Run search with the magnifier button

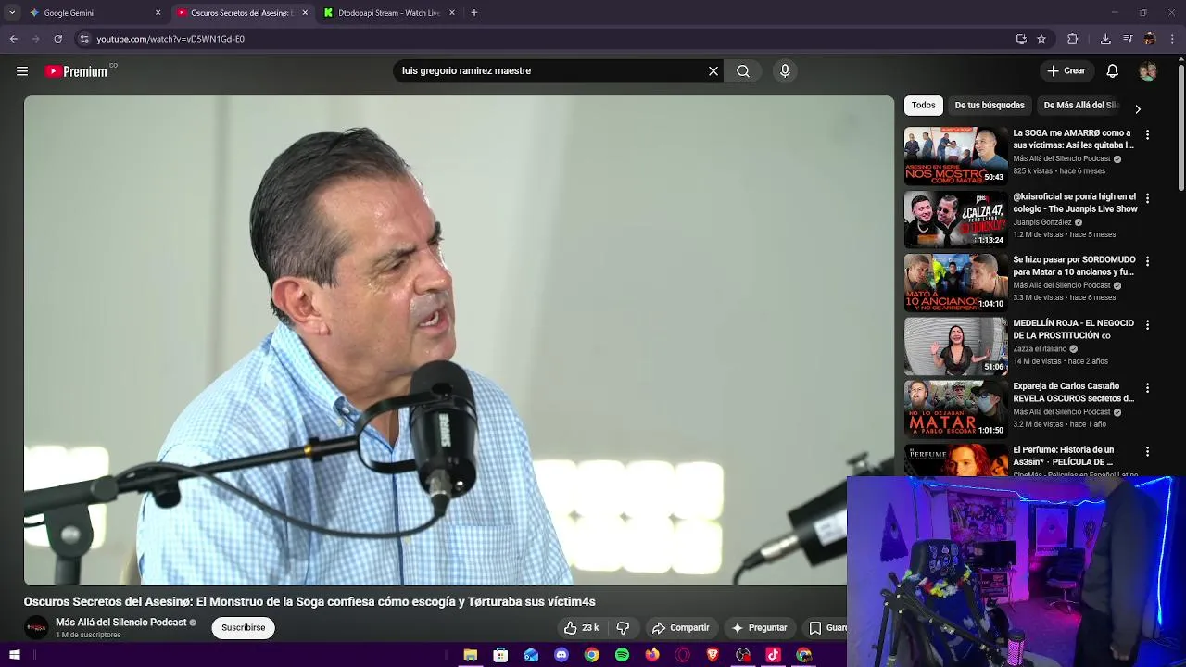tap(743, 71)
